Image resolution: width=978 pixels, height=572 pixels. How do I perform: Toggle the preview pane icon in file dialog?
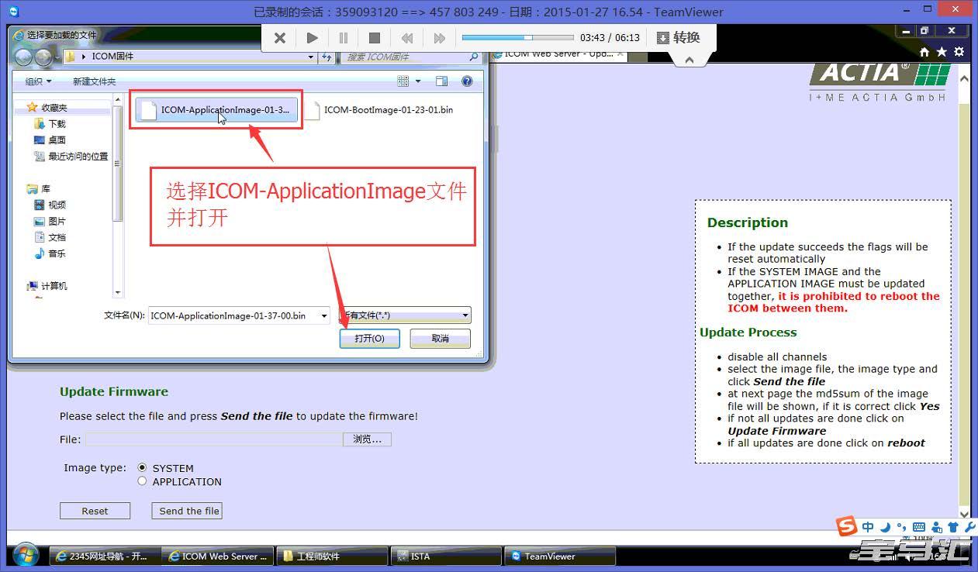[441, 81]
